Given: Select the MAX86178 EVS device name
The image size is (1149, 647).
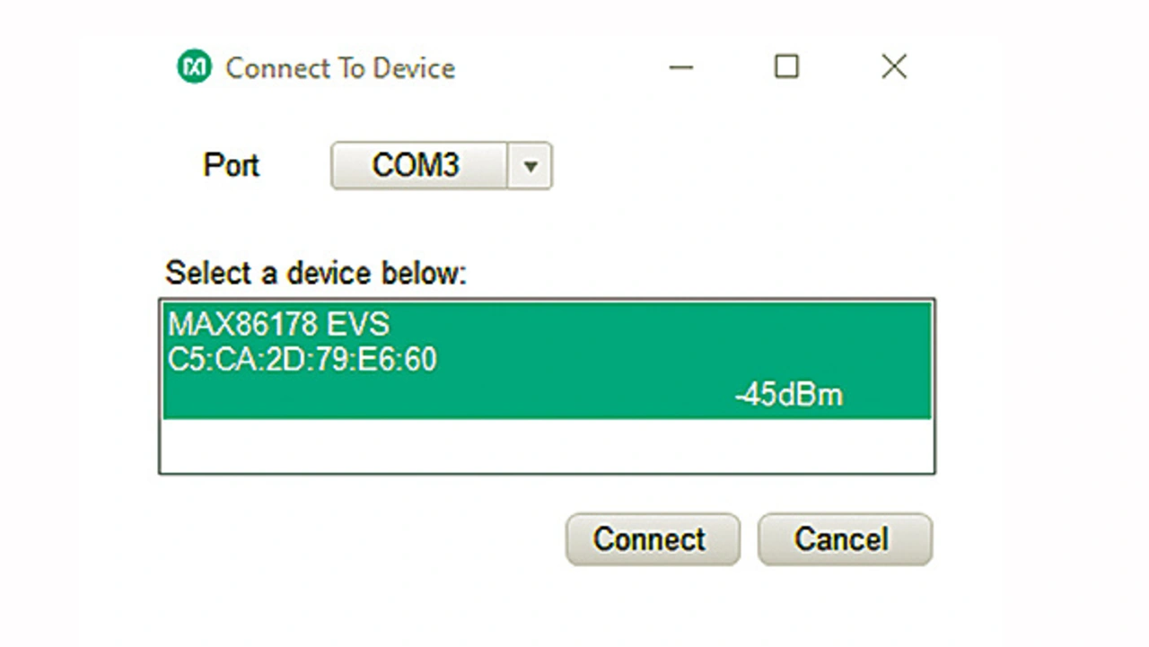Looking at the screenshot, I should pyautogui.click(x=279, y=325).
